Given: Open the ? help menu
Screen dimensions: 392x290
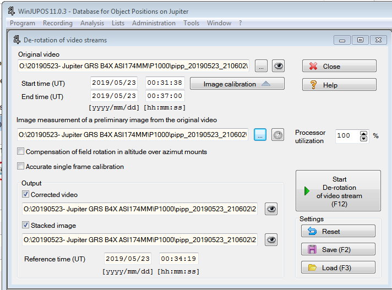Looking at the screenshot, I should click(x=240, y=23).
